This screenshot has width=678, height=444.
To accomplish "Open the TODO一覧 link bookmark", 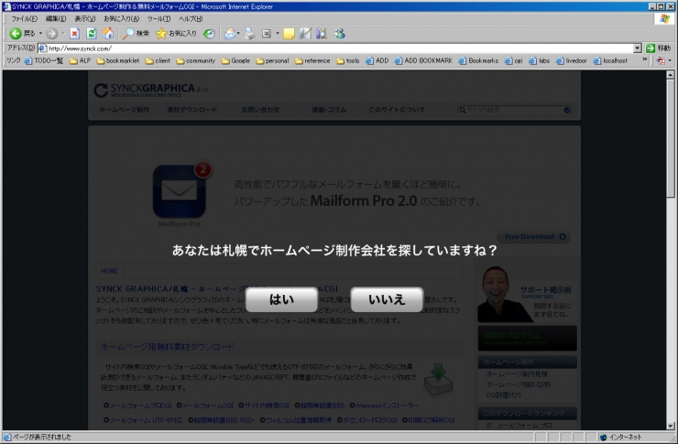I will [x=44, y=61].
